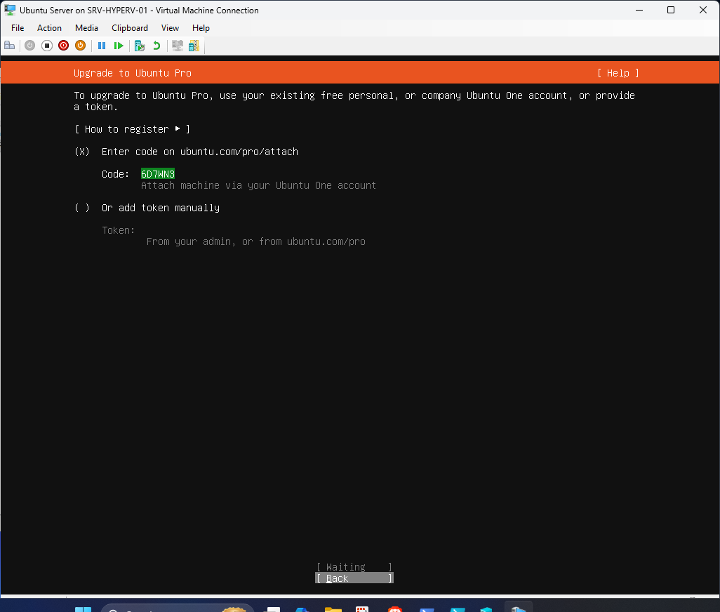Open the Action menu

49,28
